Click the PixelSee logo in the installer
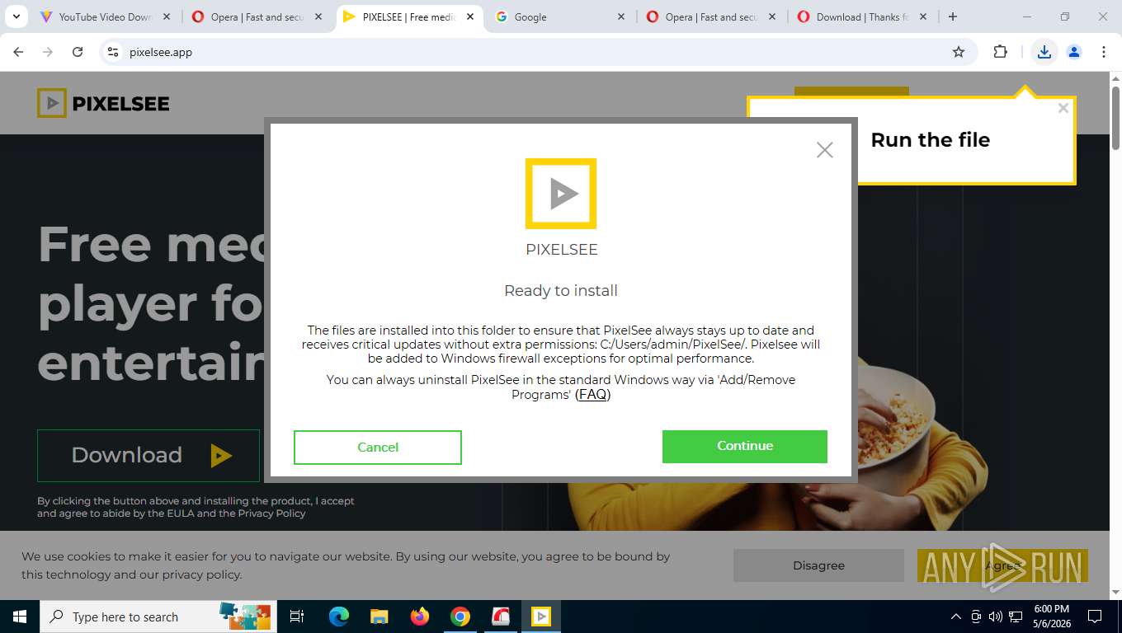The width and height of the screenshot is (1122, 633). pos(561,194)
